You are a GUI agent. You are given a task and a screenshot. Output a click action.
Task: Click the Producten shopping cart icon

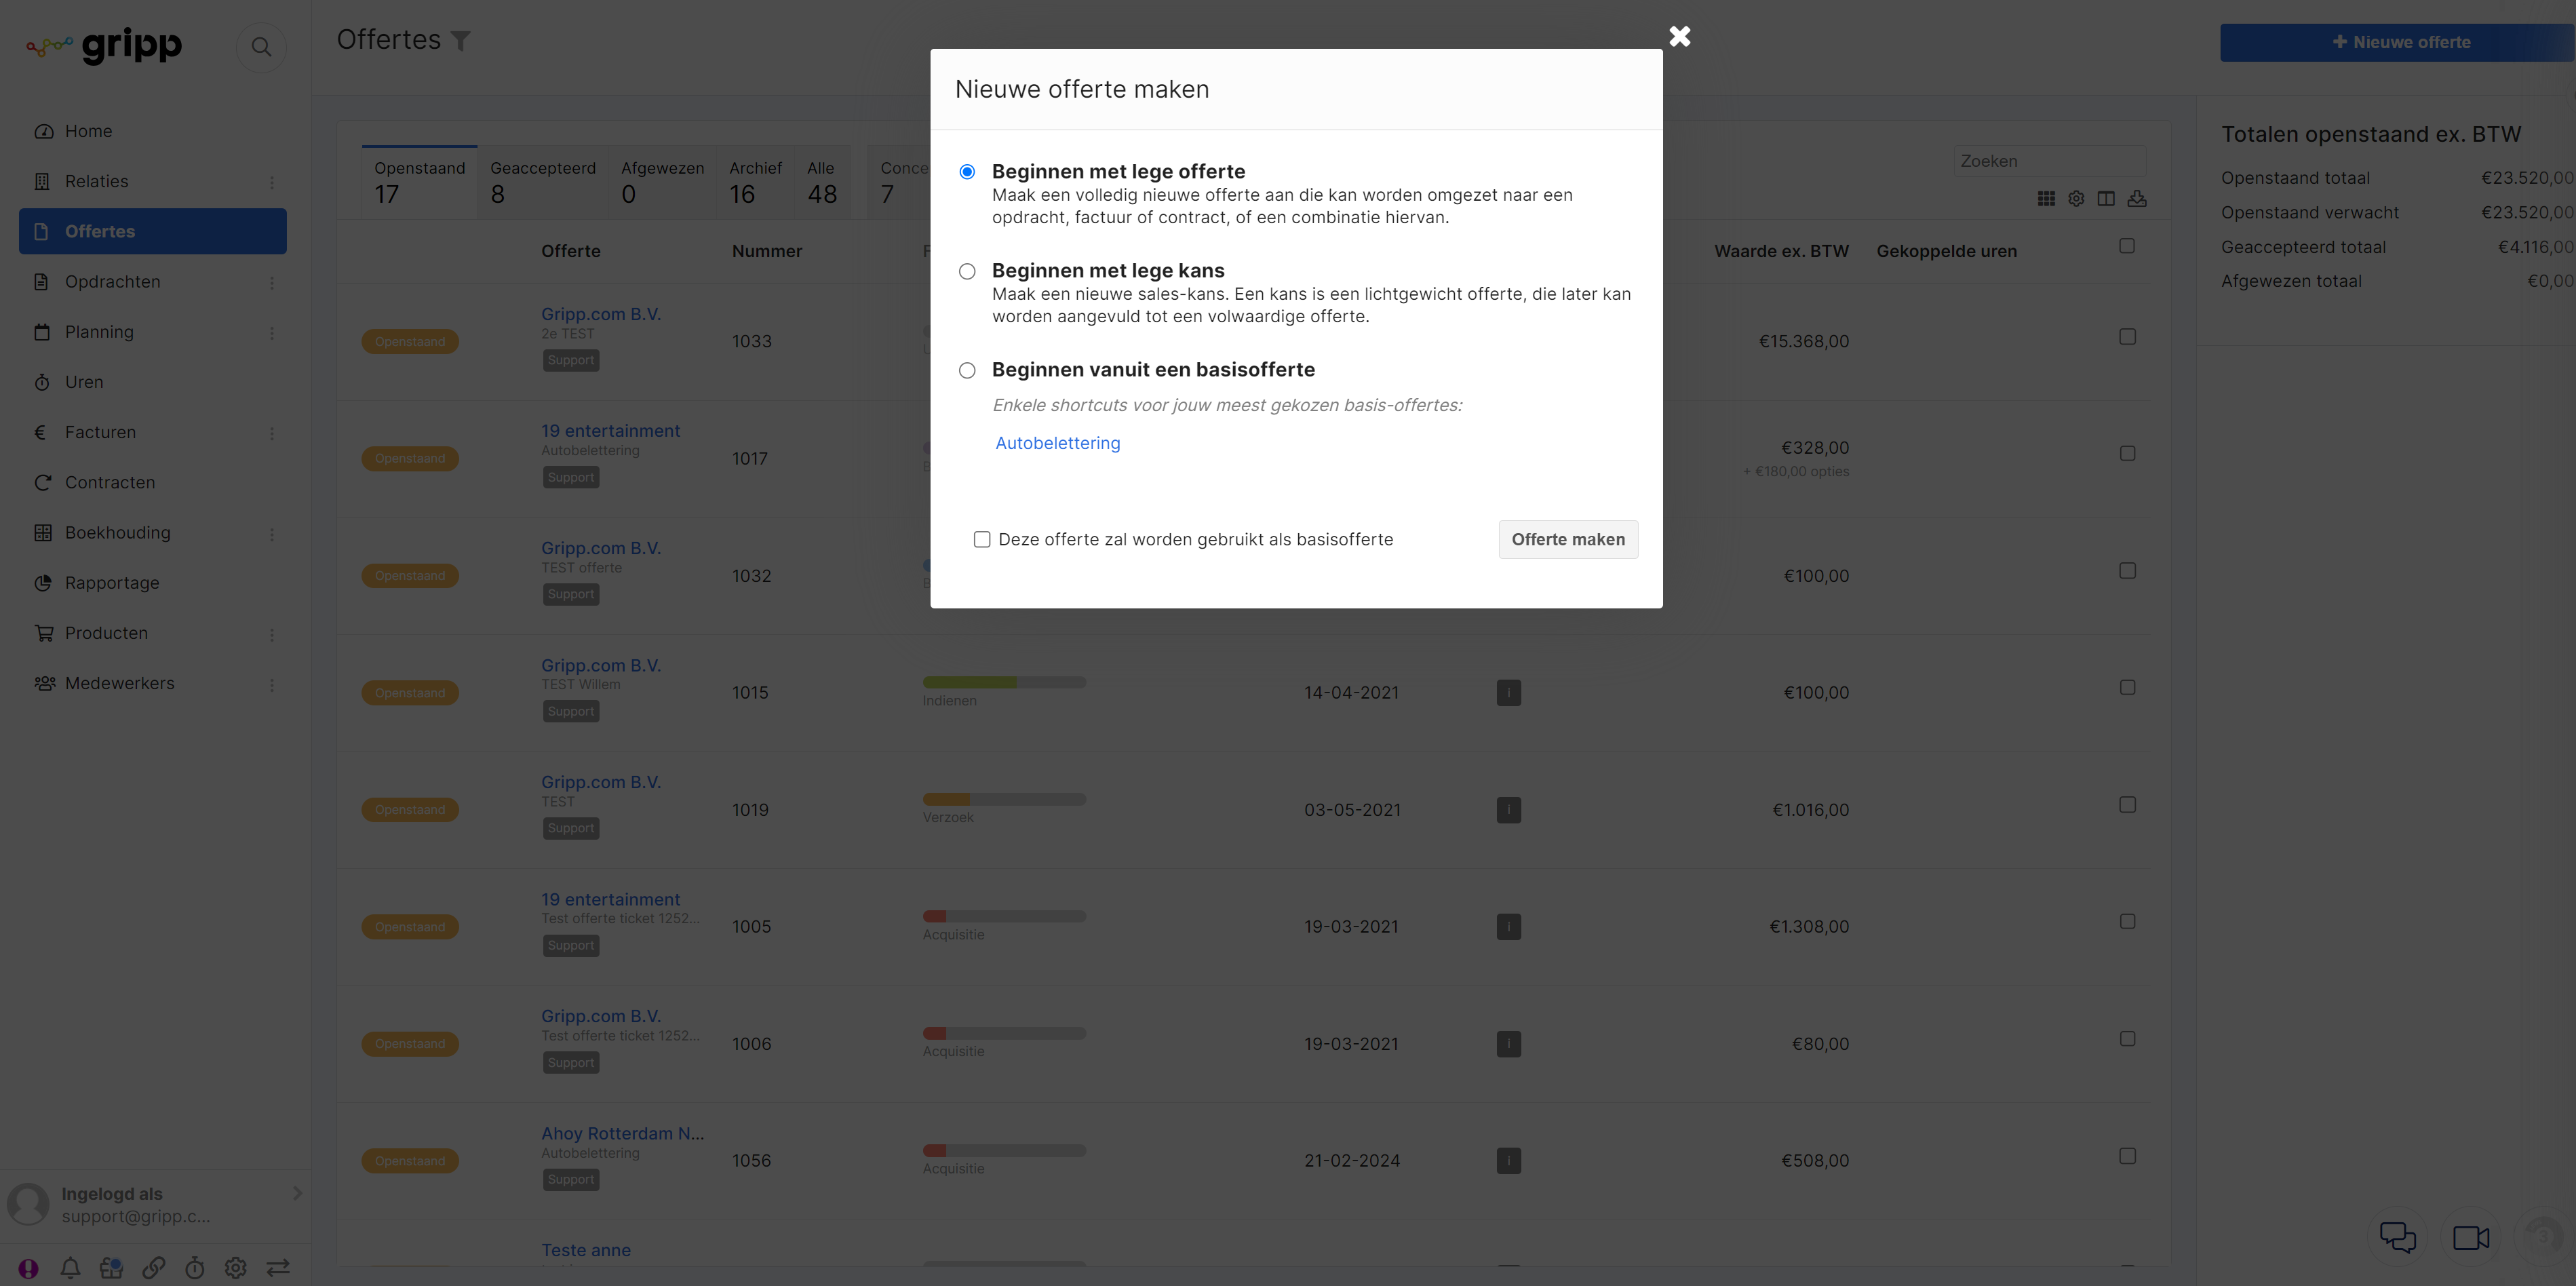pyautogui.click(x=43, y=633)
